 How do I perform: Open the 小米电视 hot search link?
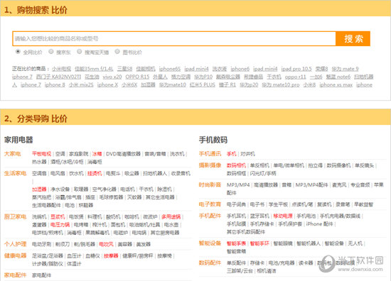tap(61, 69)
